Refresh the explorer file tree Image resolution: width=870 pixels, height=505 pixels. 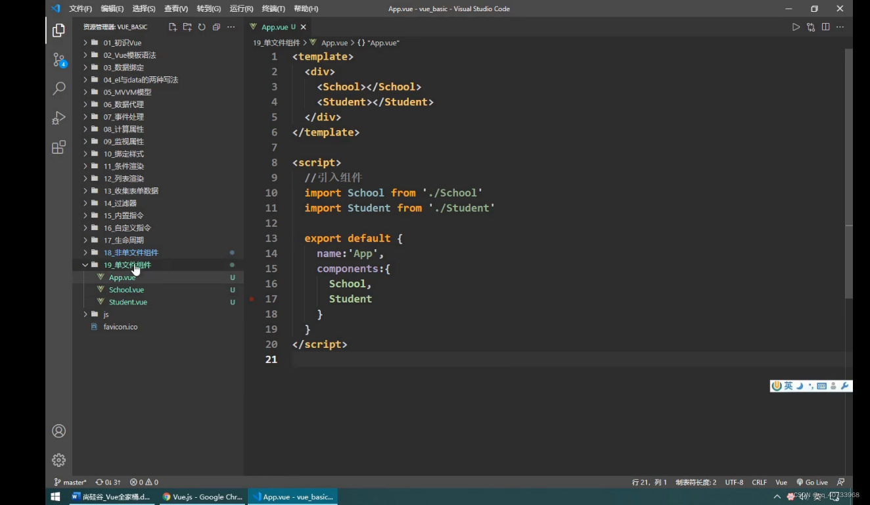coord(202,27)
